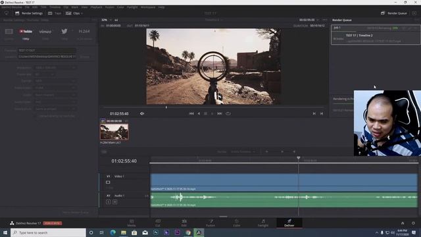
Task: Open the Audio dropdown in render settings
Action: [55, 95]
